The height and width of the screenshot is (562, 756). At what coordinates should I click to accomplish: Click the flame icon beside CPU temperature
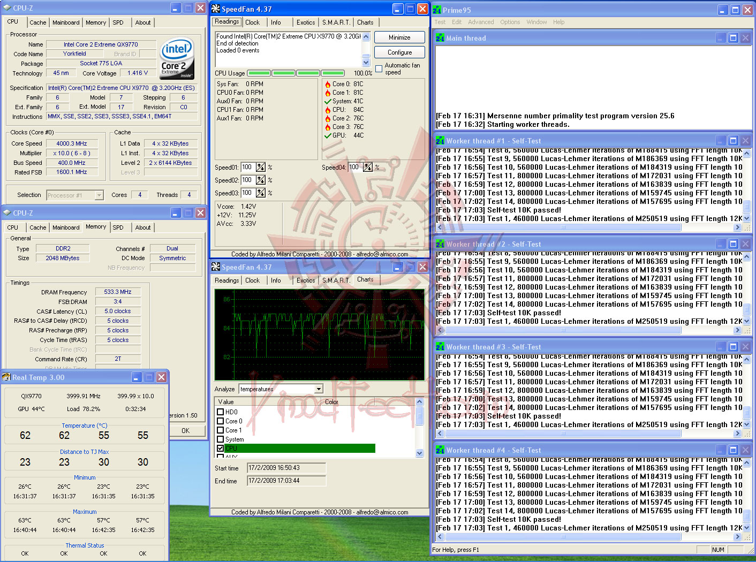point(328,110)
